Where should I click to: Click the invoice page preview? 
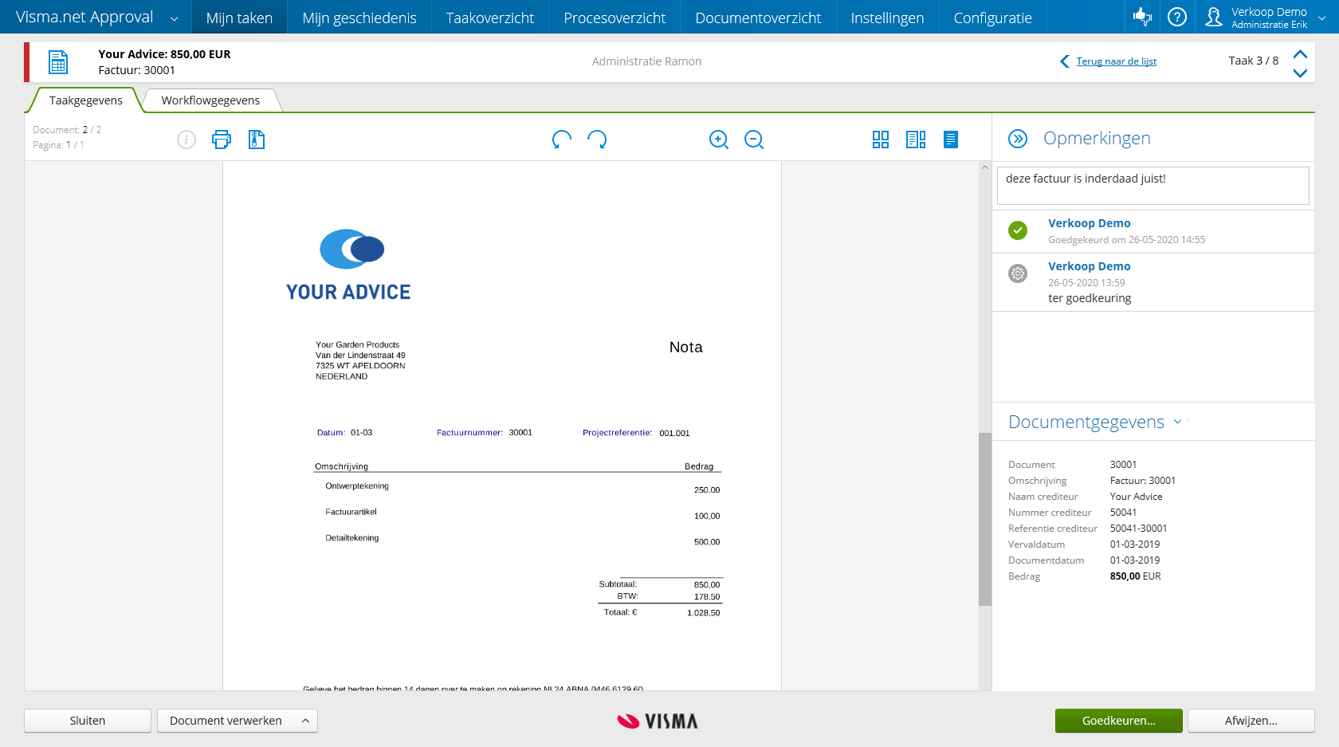[x=502, y=426]
